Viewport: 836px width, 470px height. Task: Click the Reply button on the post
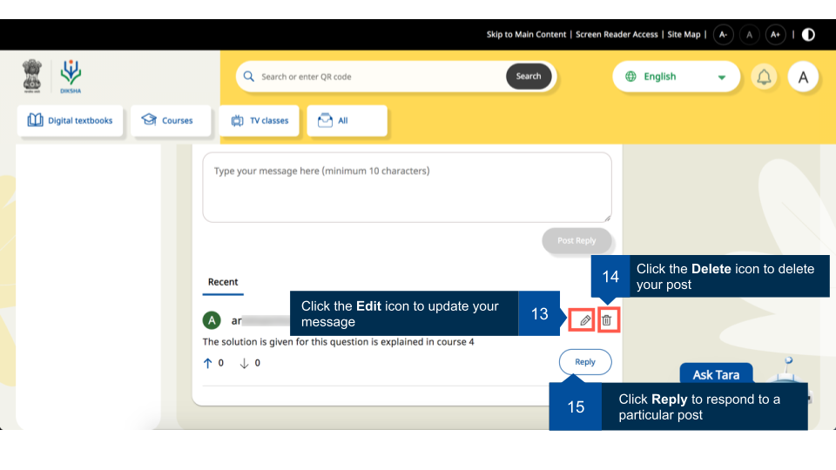pyautogui.click(x=585, y=362)
